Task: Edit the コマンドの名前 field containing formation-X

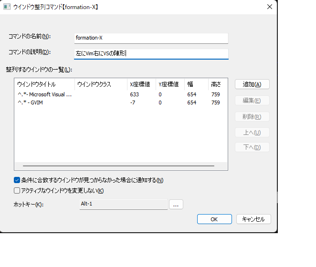Action: point(151,38)
